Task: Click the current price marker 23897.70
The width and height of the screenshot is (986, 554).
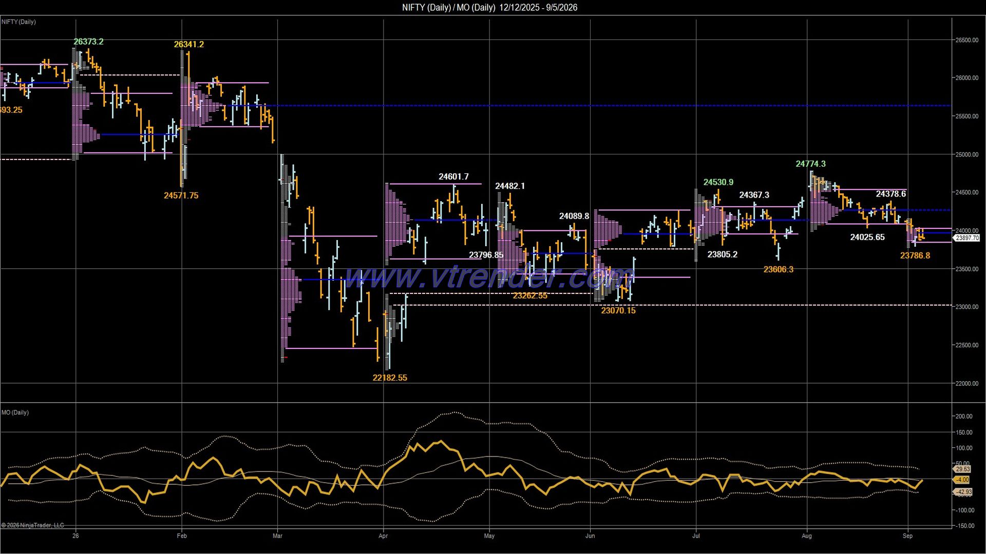Action: point(966,238)
